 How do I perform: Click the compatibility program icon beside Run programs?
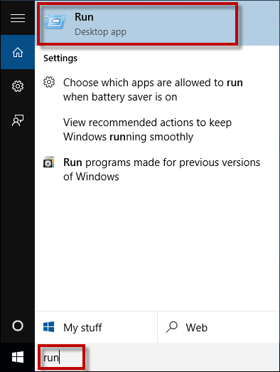click(49, 162)
